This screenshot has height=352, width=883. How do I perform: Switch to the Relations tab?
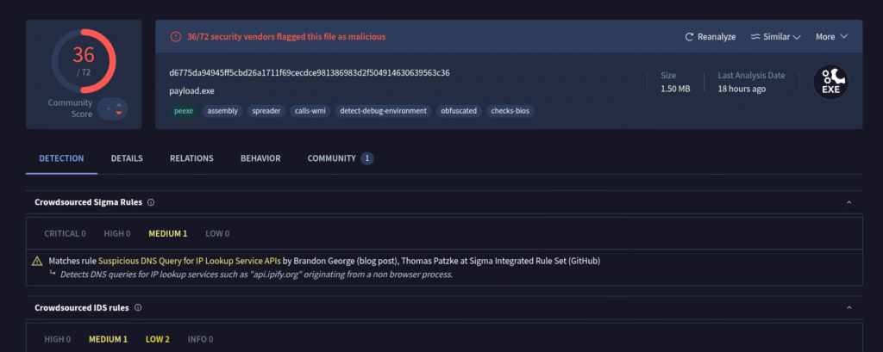click(191, 158)
